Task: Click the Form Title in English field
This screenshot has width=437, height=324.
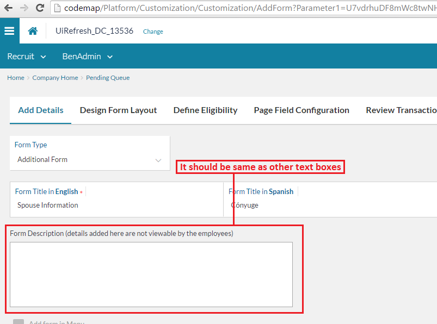Action: (116, 205)
